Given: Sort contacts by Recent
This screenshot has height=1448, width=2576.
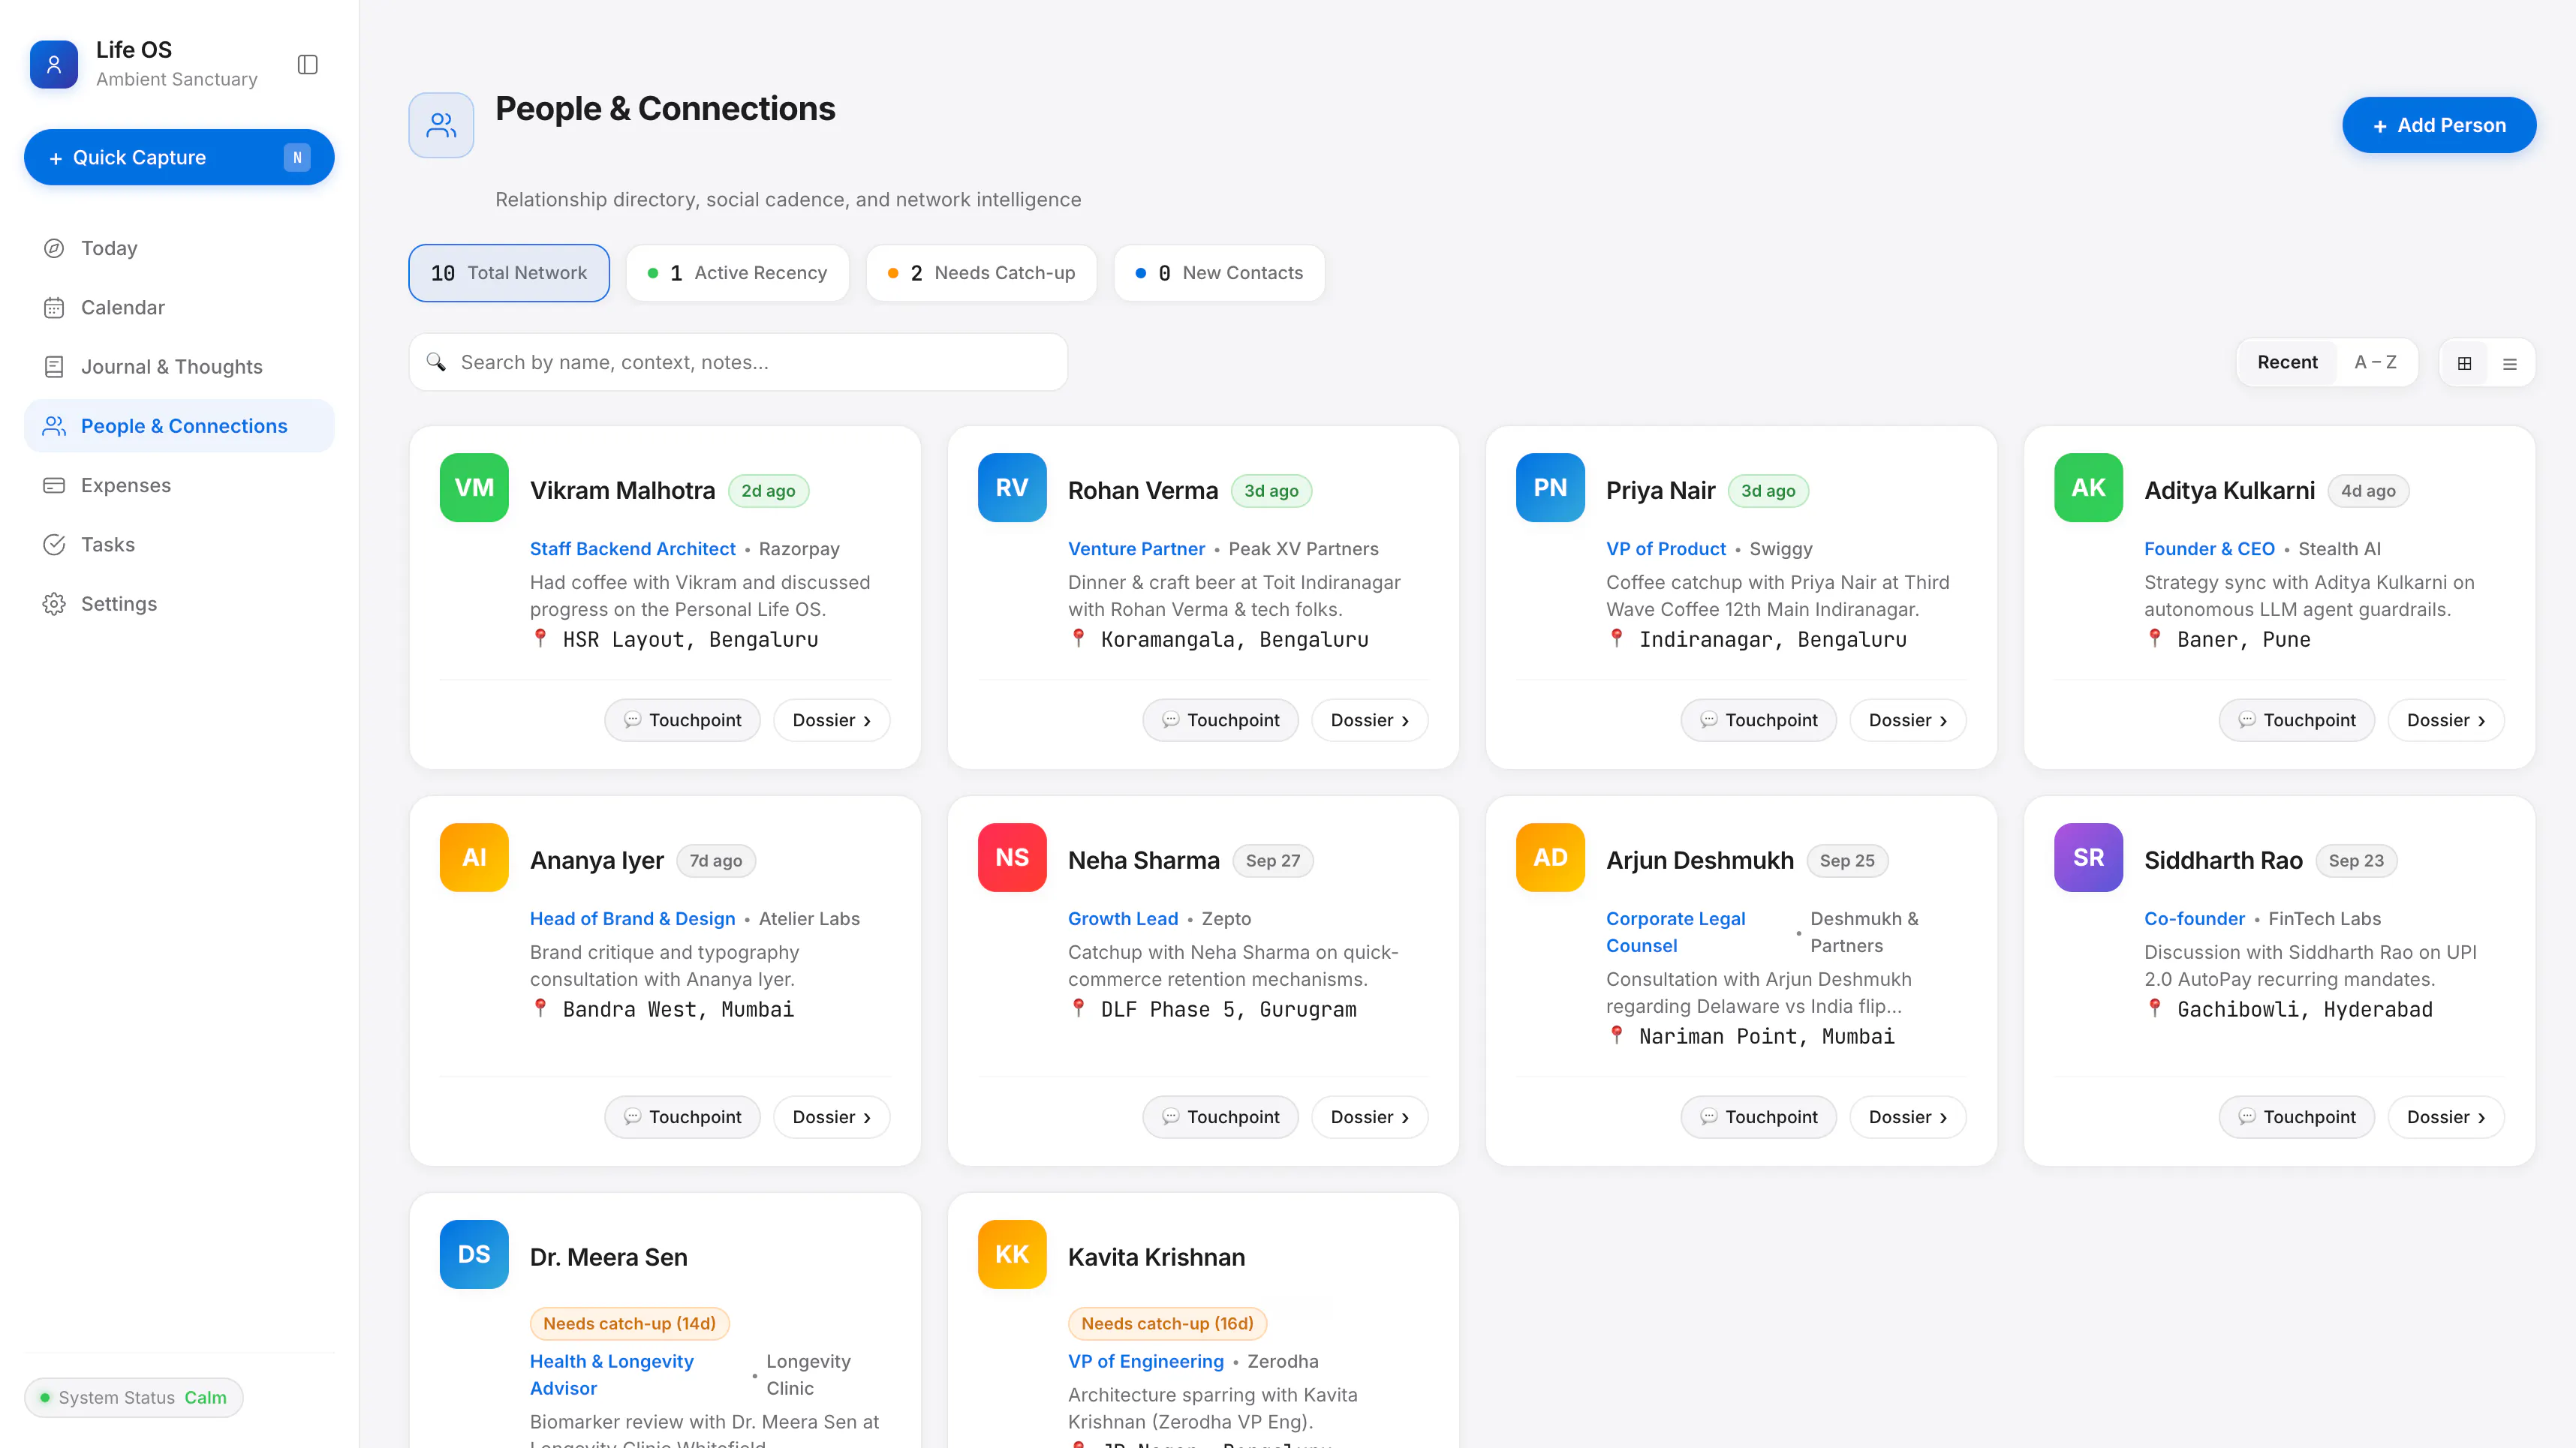Looking at the screenshot, I should pyautogui.click(x=2287, y=362).
